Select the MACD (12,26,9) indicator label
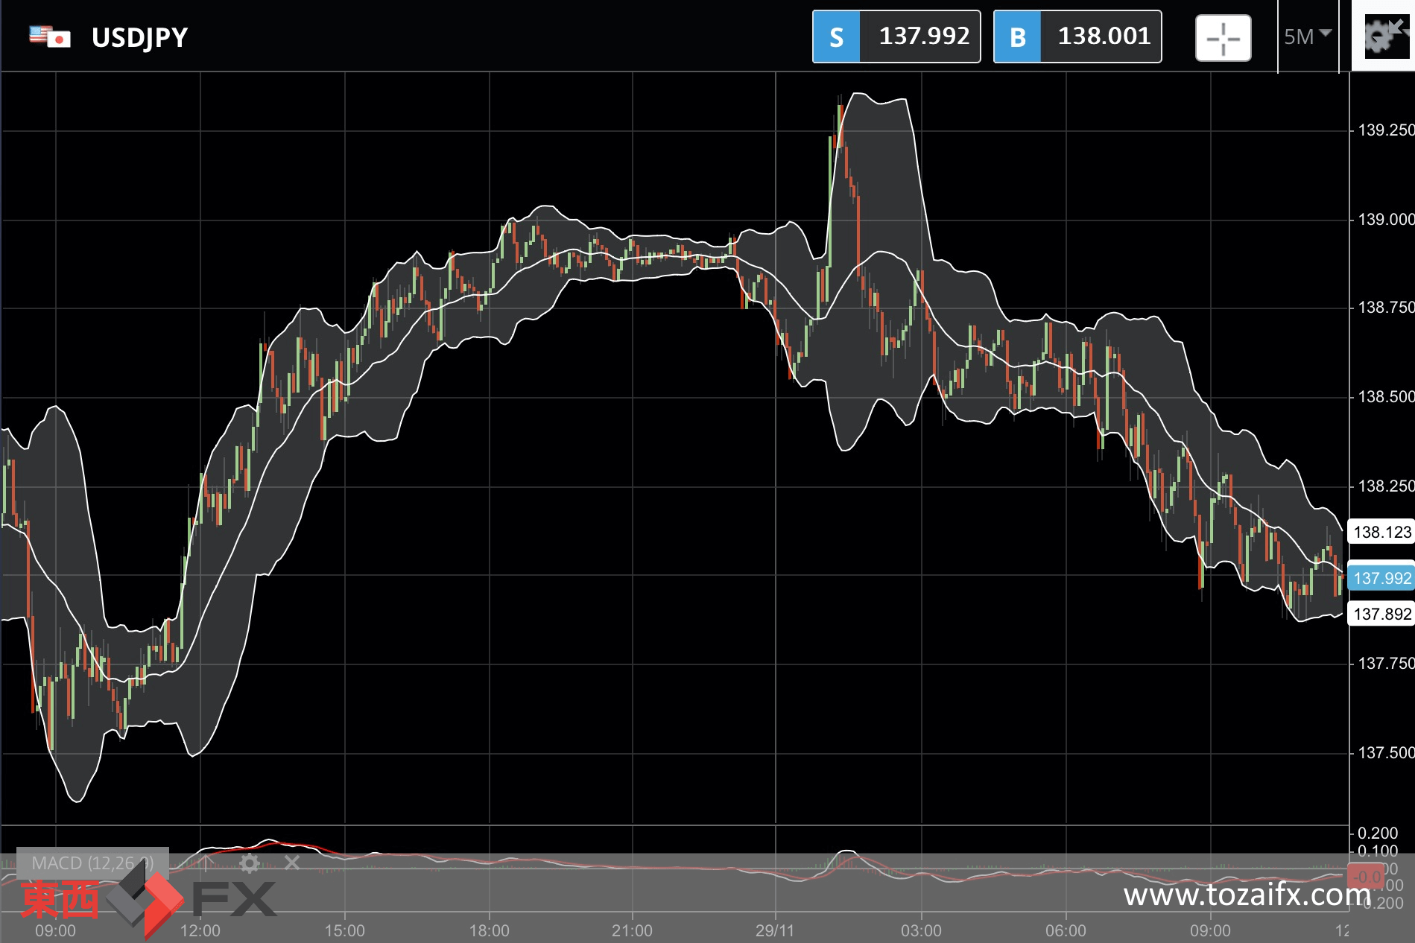This screenshot has width=1415, height=943. coord(92,863)
